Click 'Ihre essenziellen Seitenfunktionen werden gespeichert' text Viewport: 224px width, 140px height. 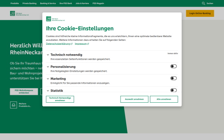click(80, 59)
